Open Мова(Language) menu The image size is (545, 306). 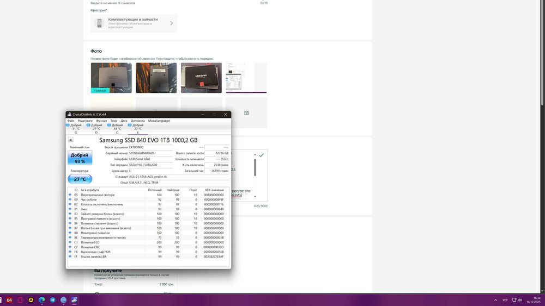pyautogui.click(x=159, y=121)
